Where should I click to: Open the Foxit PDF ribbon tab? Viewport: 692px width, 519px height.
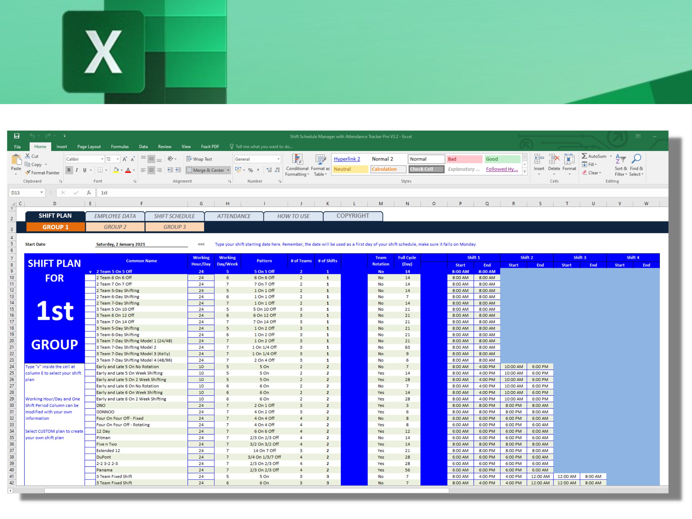210,146
